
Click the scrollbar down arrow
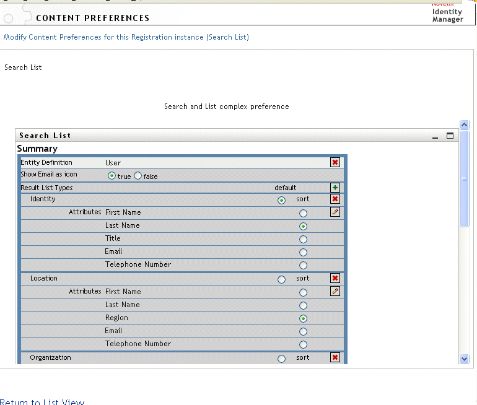pyautogui.click(x=464, y=359)
